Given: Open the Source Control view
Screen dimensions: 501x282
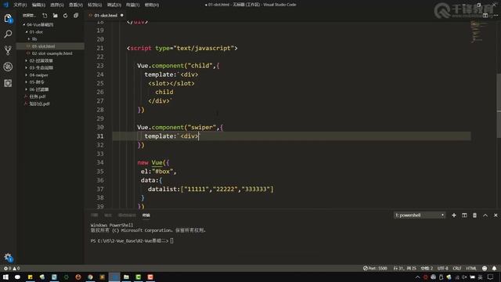Looking at the screenshot, I should pos(8,50).
